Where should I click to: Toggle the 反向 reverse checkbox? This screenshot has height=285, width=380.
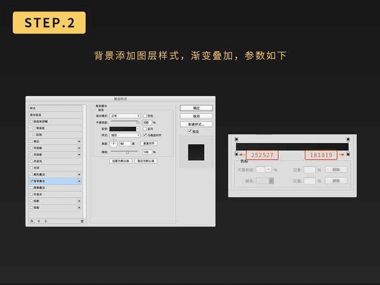[145, 129]
